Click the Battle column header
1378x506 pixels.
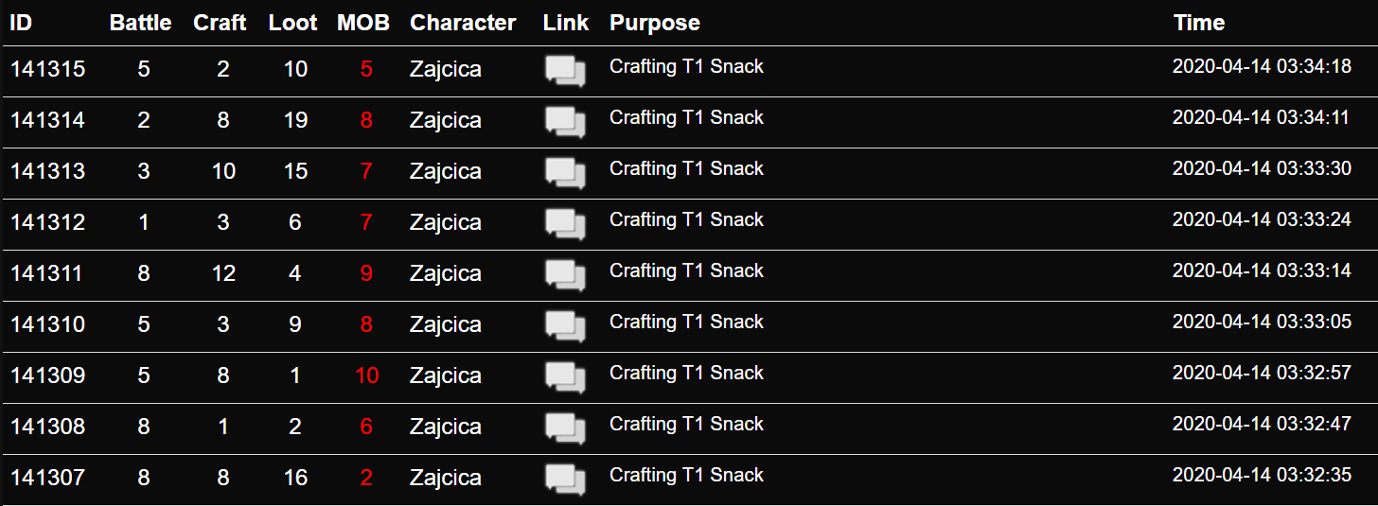[141, 23]
